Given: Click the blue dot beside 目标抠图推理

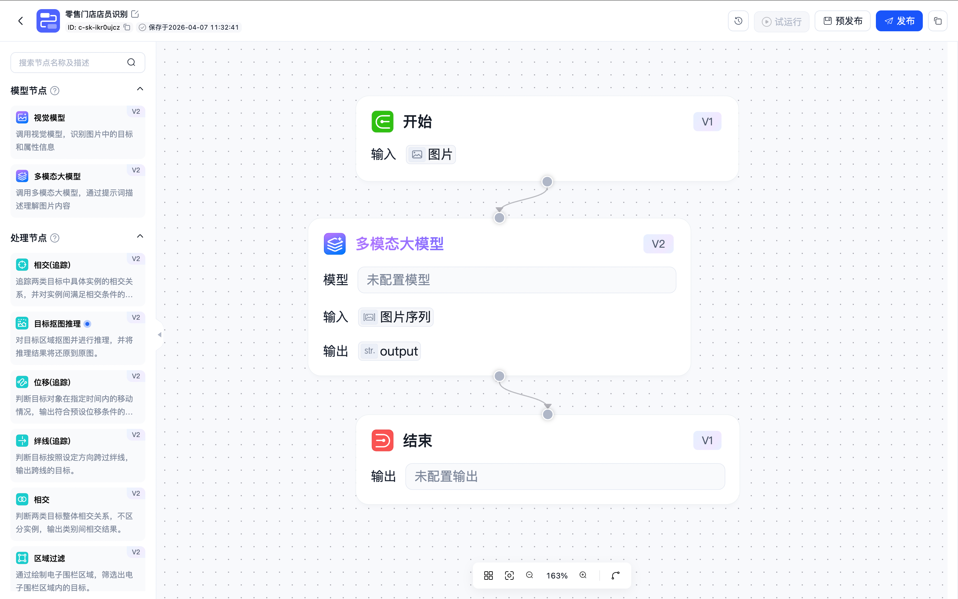Looking at the screenshot, I should coord(88,324).
